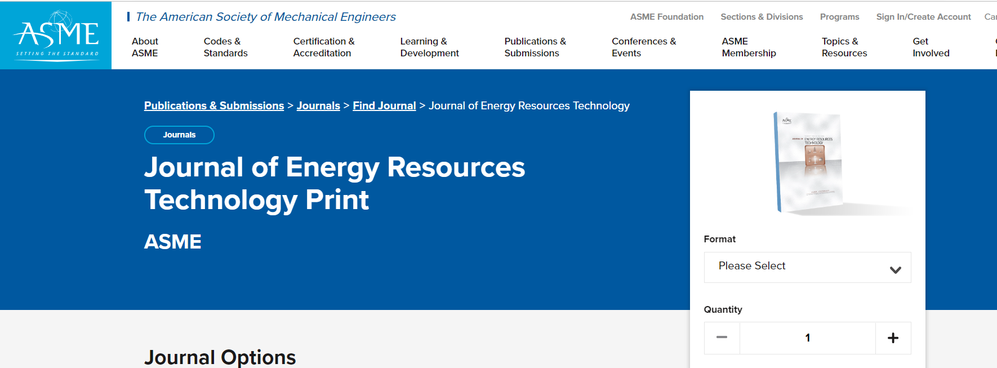Open the Get Involved menu
997x368 pixels.
pyautogui.click(x=931, y=47)
